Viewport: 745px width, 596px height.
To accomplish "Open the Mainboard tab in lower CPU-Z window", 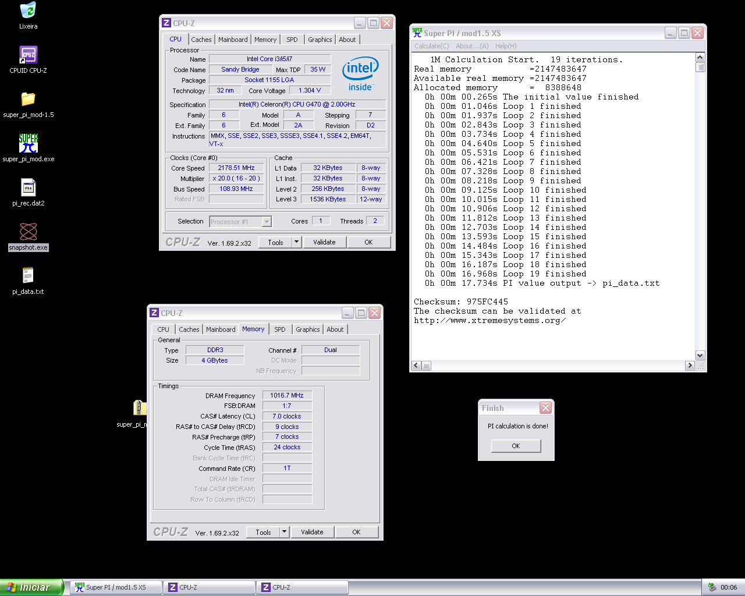I will (221, 329).
